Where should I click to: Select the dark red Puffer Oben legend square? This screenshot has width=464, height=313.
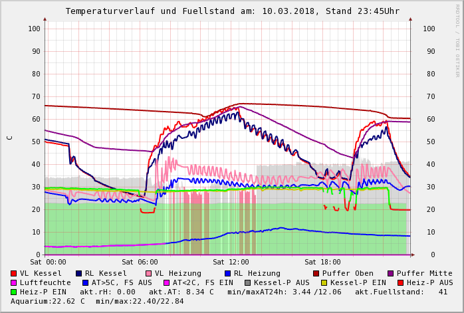tap(316, 273)
